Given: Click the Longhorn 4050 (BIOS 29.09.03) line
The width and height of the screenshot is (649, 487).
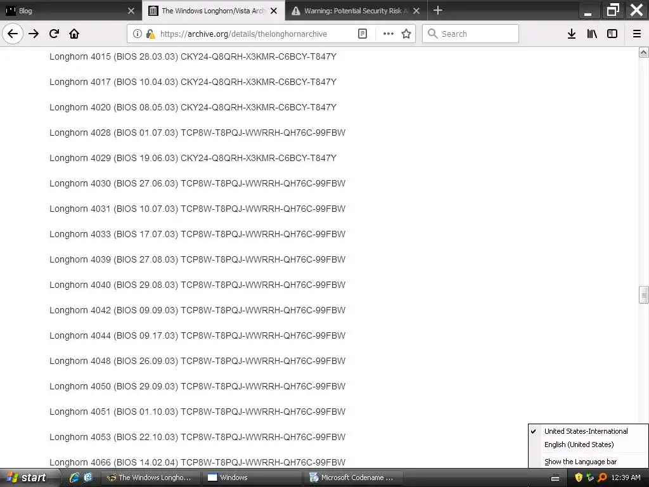Looking at the screenshot, I should tap(198, 386).
